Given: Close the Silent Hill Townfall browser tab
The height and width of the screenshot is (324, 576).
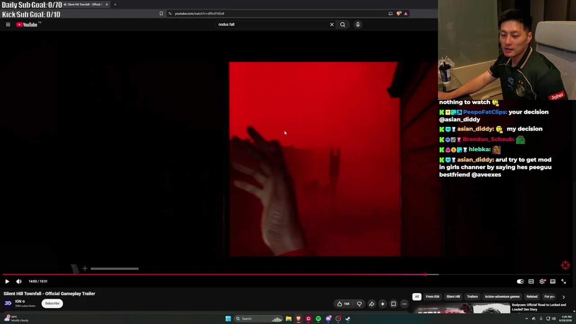Looking at the screenshot, I should click(x=107, y=4).
